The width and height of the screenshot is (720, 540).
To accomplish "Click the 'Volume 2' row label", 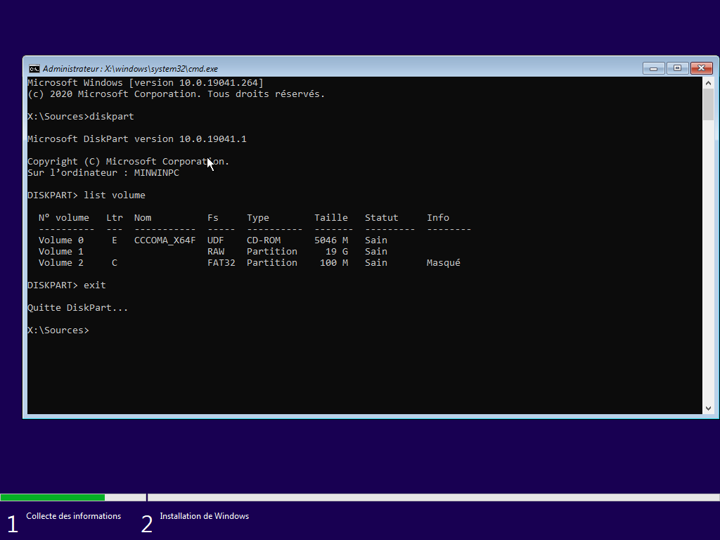I will 61,263.
